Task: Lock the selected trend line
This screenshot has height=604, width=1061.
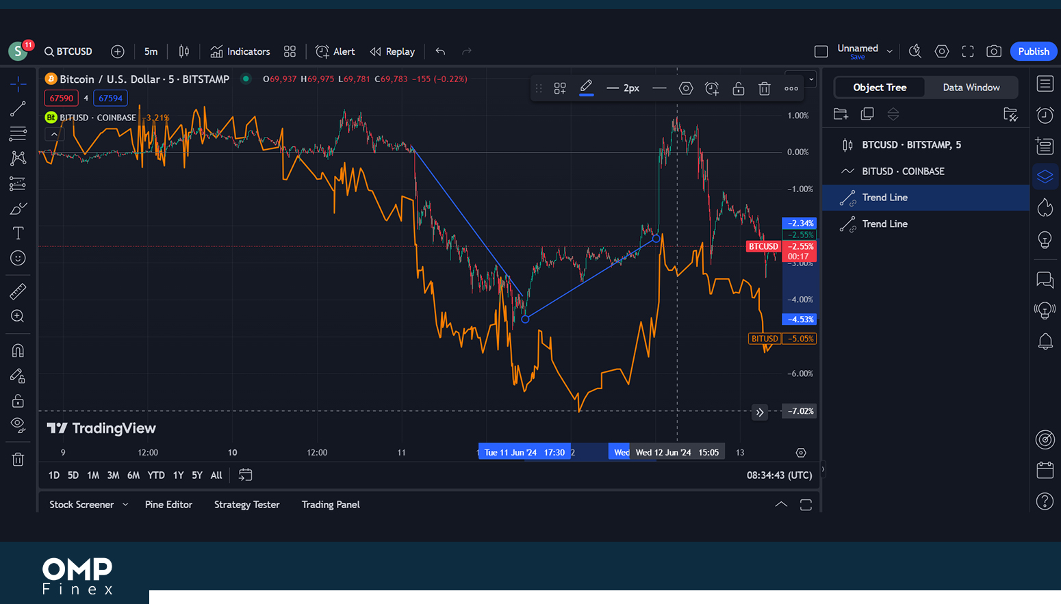Action: tap(739, 88)
